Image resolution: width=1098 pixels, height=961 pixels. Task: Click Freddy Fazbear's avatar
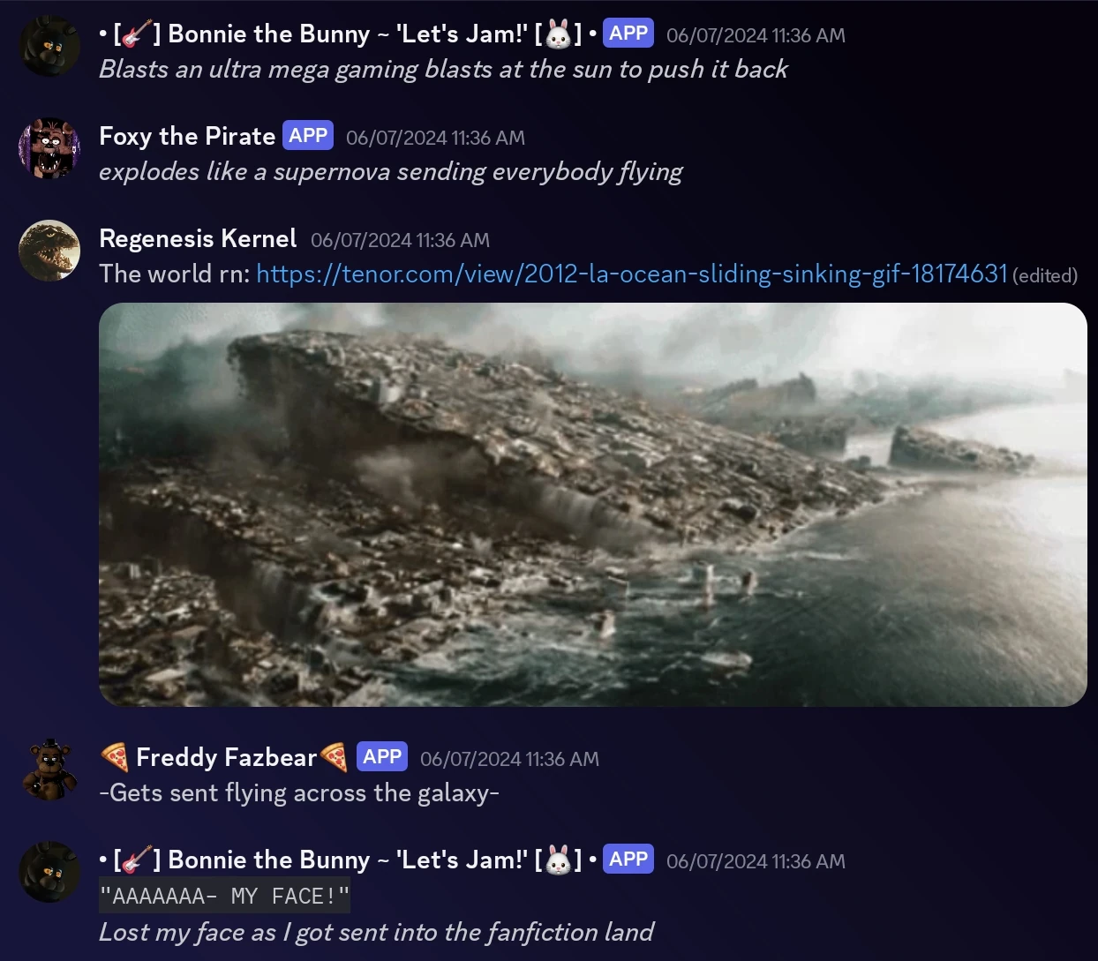49,770
